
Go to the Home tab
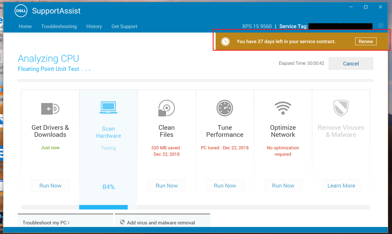click(25, 26)
